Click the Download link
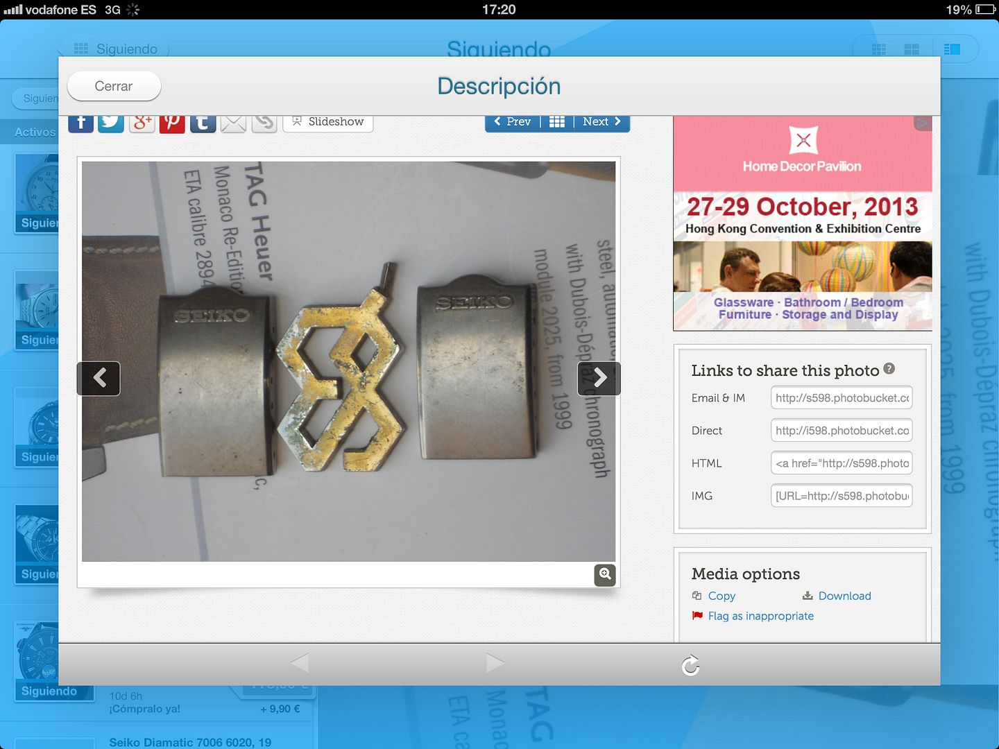 point(837,596)
